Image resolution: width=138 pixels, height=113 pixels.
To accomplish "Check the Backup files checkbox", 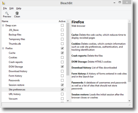I will click(62, 34).
